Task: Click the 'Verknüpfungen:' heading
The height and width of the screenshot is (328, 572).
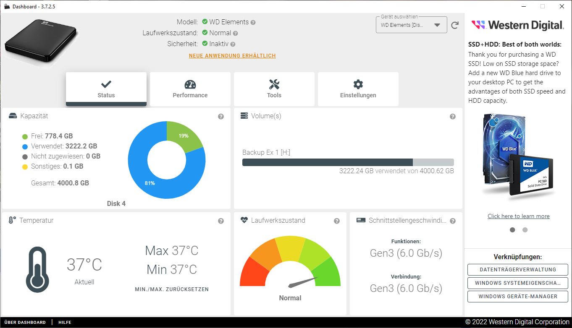Action: [x=518, y=257]
